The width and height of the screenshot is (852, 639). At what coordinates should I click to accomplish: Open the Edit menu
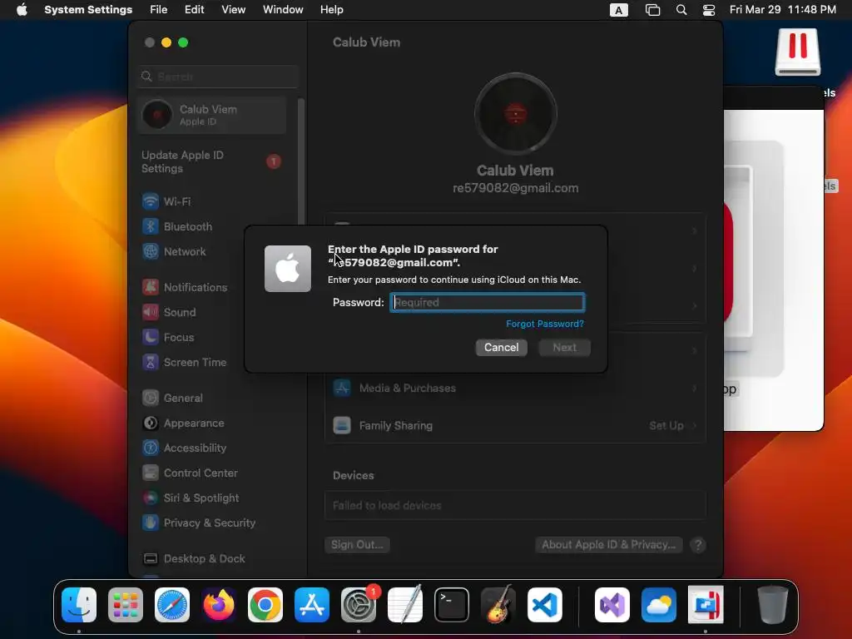point(194,10)
